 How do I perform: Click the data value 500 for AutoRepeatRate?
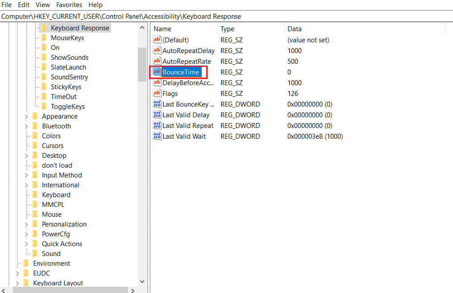point(293,62)
